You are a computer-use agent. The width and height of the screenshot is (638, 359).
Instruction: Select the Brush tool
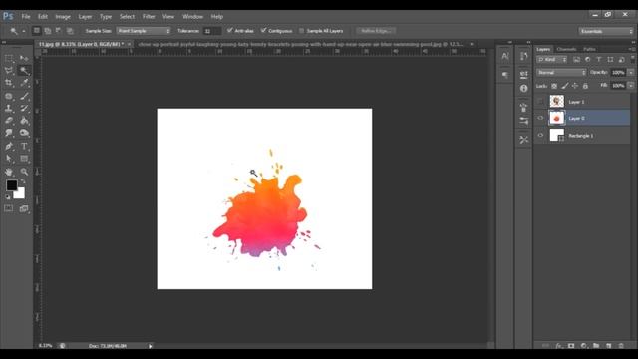point(24,96)
